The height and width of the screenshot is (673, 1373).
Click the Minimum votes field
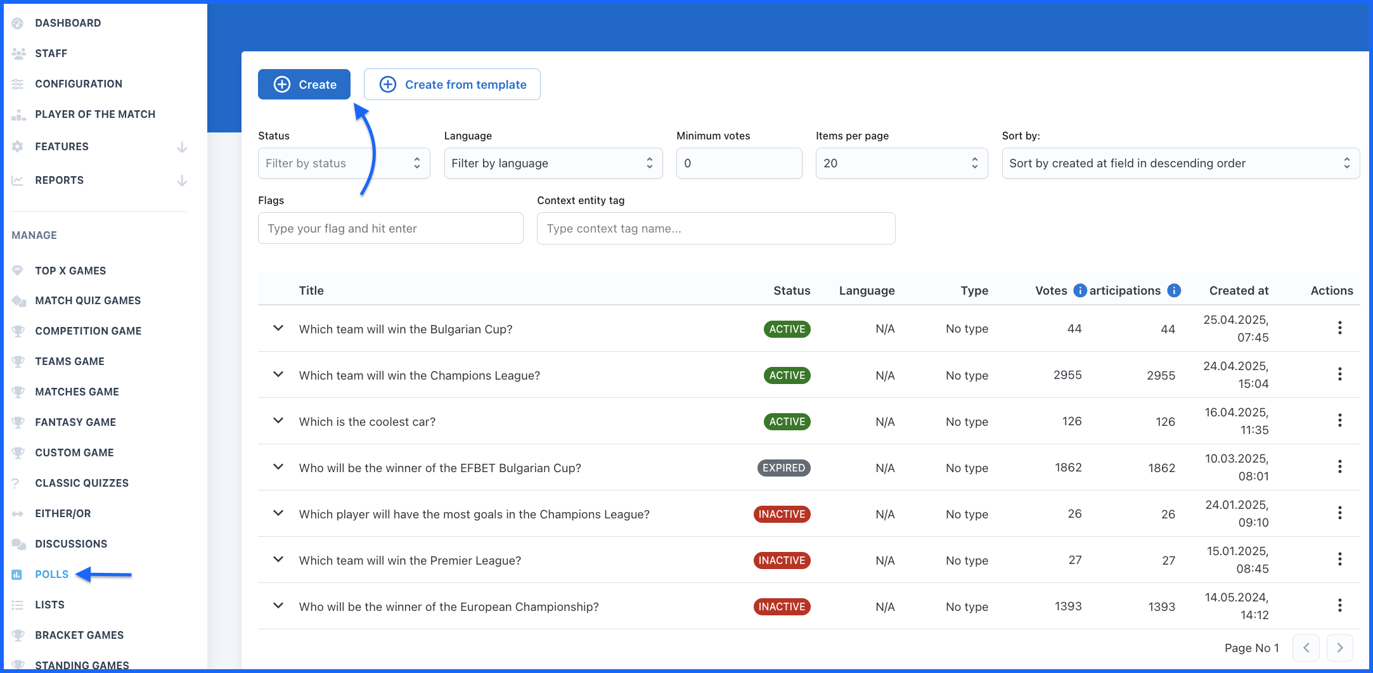[738, 163]
